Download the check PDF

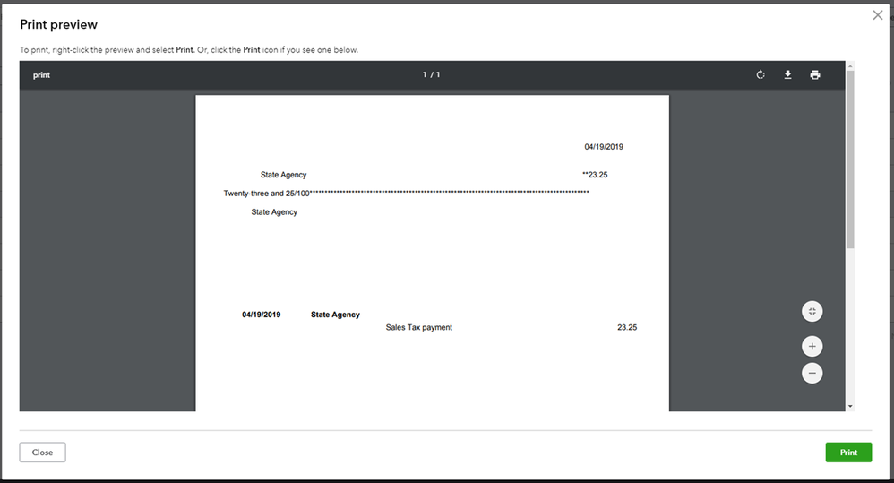click(x=787, y=74)
